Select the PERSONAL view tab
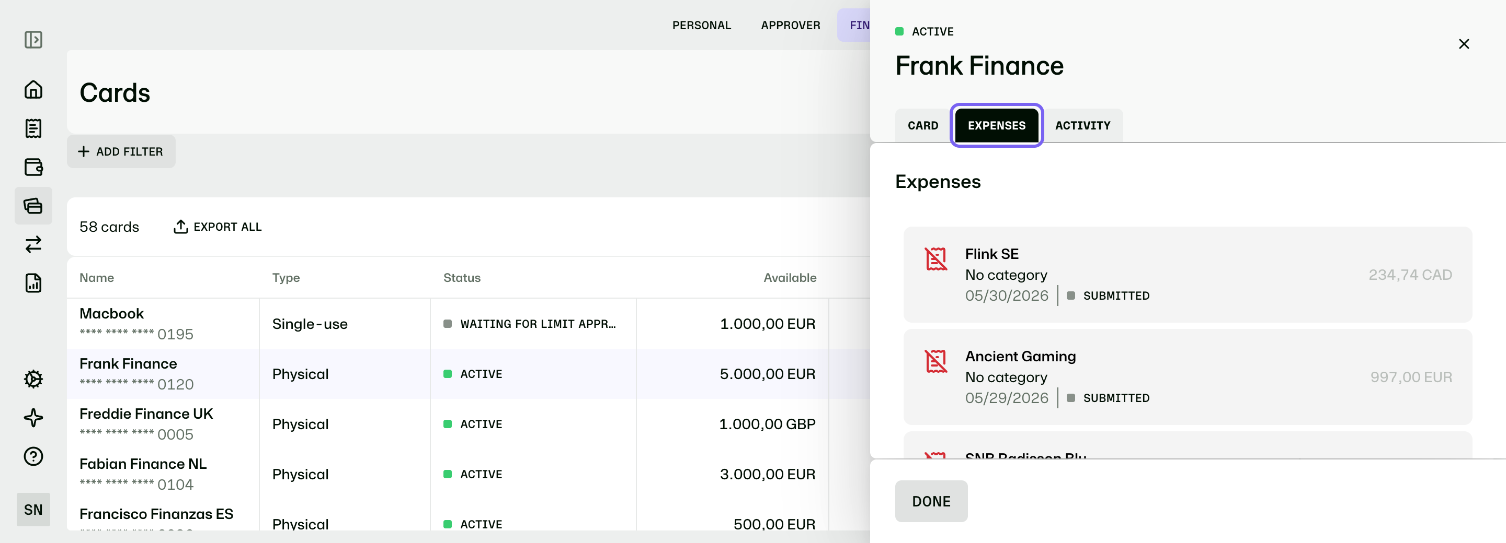The image size is (1506, 543). pyautogui.click(x=702, y=25)
